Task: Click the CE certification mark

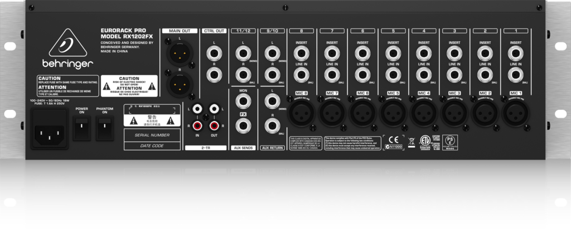Action: point(394,139)
